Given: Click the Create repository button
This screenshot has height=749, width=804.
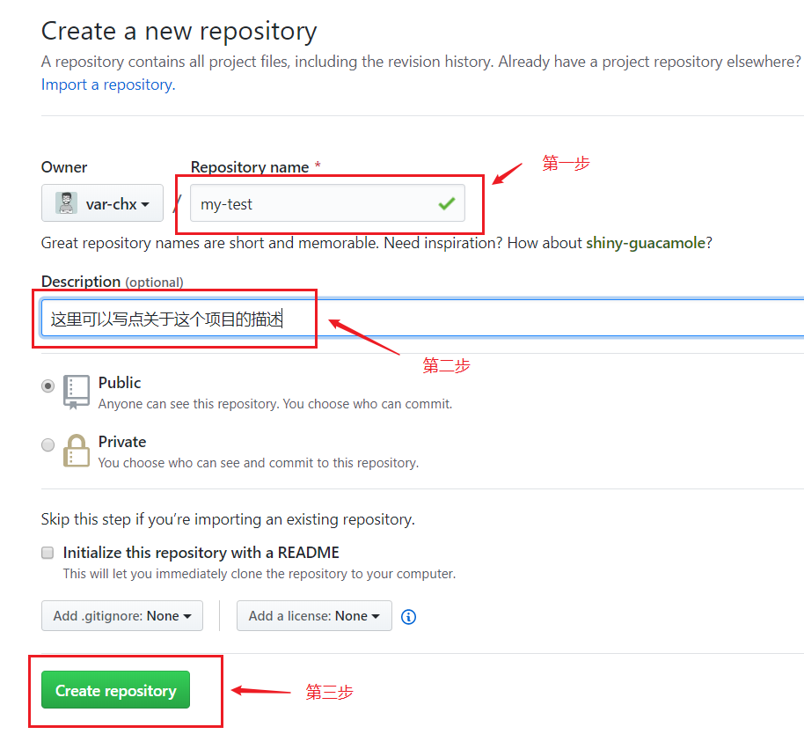Looking at the screenshot, I should (115, 691).
